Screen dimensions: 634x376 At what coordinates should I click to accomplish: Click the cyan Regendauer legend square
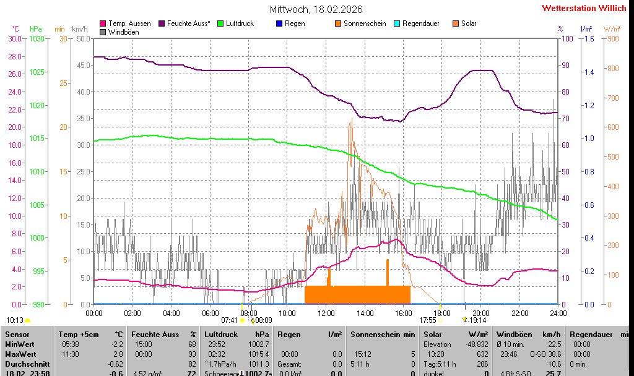point(397,23)
